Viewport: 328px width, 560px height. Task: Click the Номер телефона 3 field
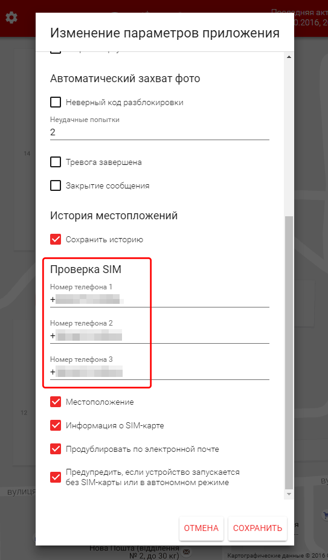159,373
